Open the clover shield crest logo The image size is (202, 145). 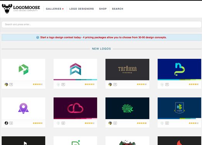(179, 108)
